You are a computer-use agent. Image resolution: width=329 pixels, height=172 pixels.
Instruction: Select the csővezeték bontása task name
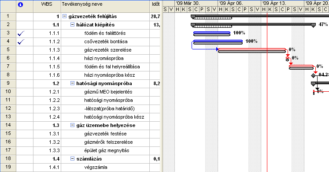[106, 41]
